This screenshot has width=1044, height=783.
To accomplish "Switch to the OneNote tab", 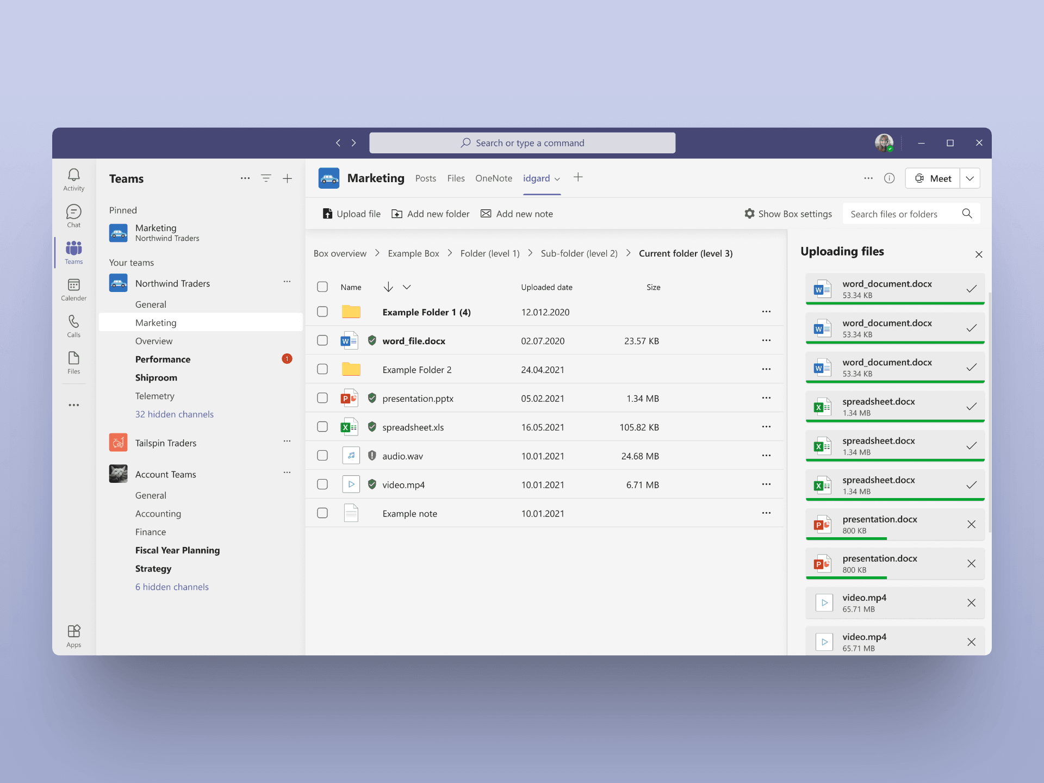I will coord(493,178).
